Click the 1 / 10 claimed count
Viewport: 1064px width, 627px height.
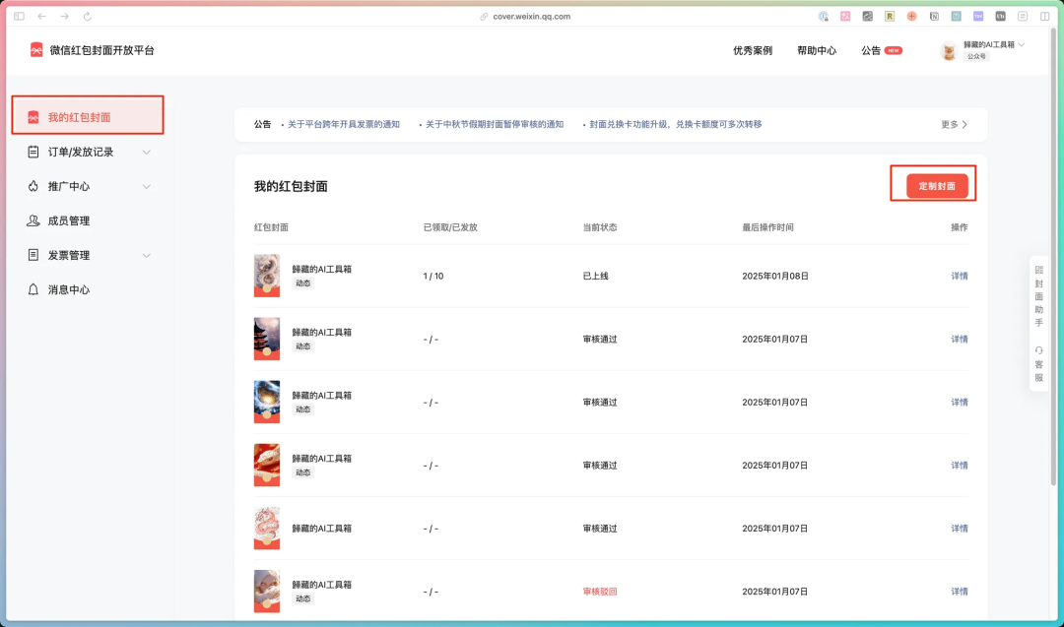(x=432, y=276)
